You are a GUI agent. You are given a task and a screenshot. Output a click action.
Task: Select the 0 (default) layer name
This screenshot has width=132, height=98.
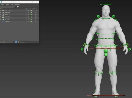(7, 21)
